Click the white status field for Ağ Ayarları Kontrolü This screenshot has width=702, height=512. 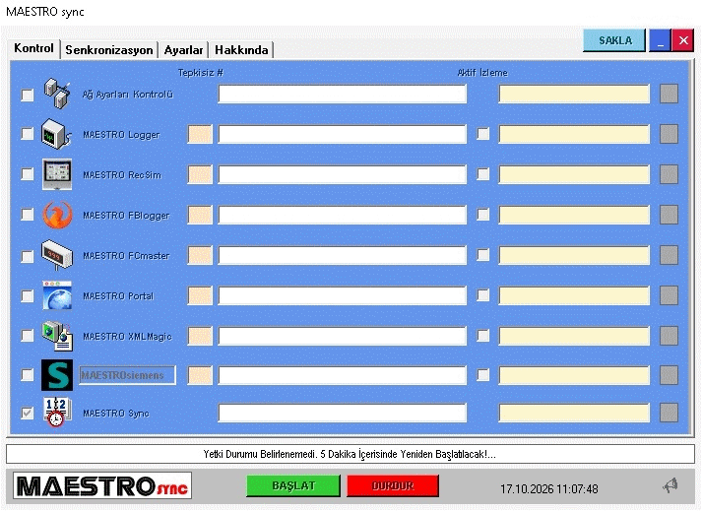coord(343,94)
